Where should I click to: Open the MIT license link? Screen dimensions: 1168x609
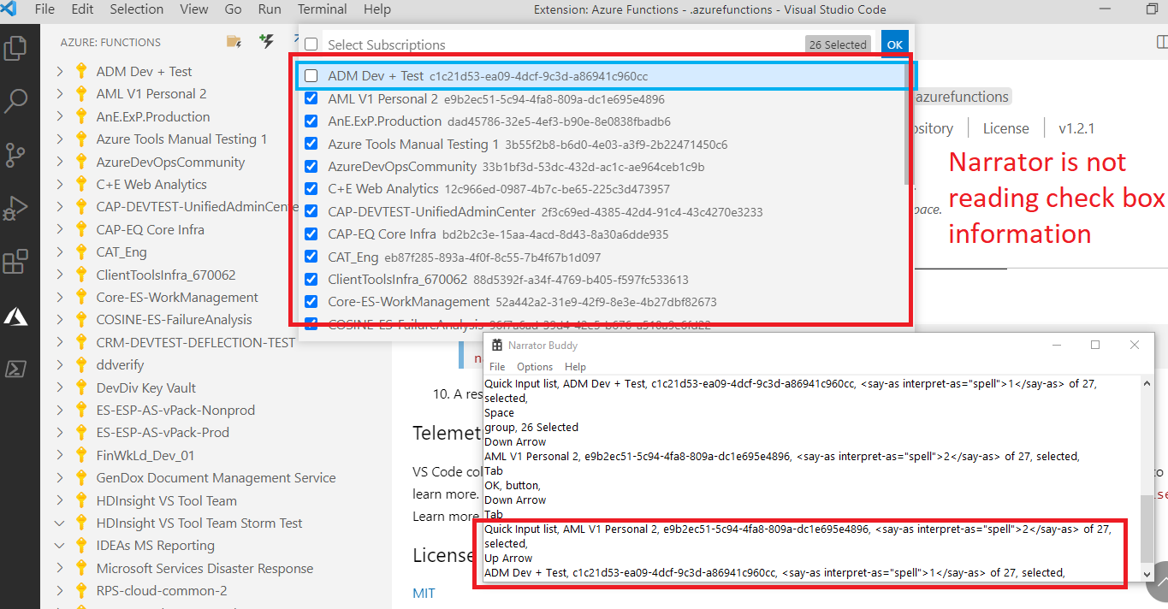tap(424, 593)
